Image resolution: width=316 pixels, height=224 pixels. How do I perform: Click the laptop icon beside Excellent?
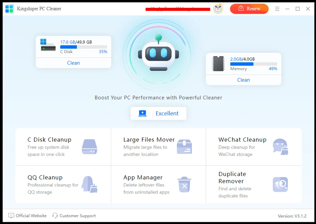[x=143, y=113]
